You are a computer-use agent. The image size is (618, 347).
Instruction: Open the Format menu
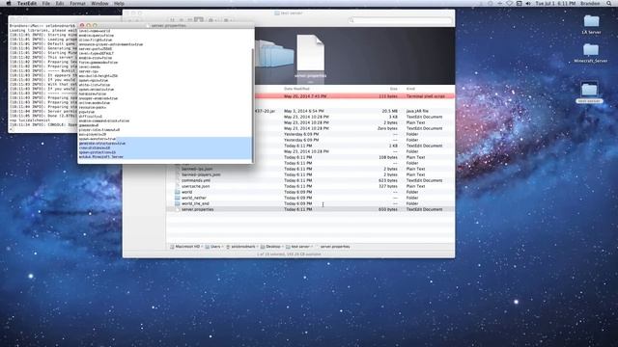point(77,3)
